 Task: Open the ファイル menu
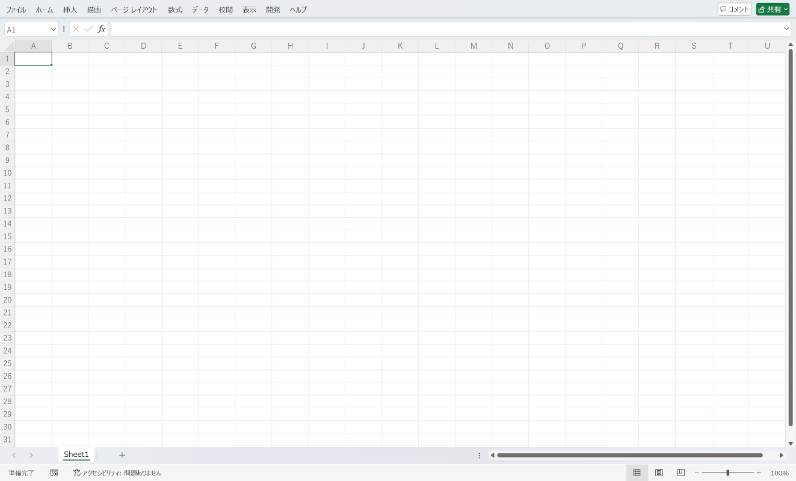tap(16, 10)
